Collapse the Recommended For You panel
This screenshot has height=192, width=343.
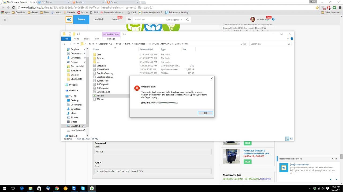click(333, 159)
